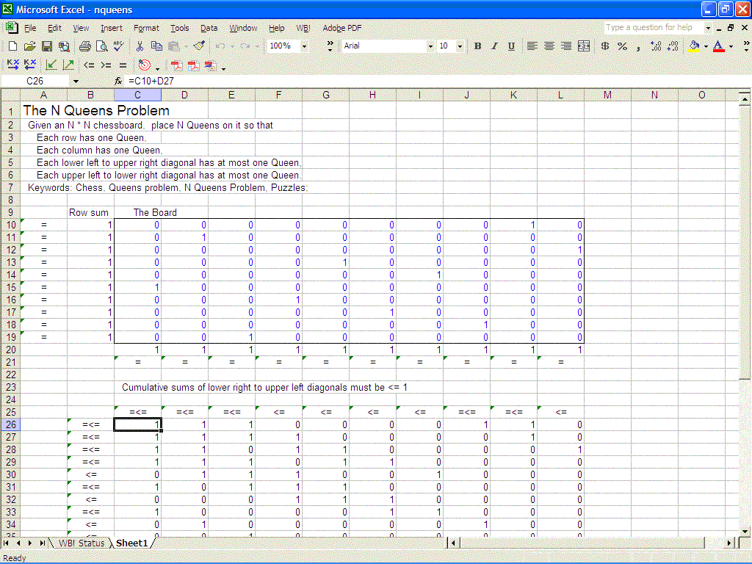Viewport: 752px width, 564px height.
Task: Select column M by its header
Action: click(607, 95)
